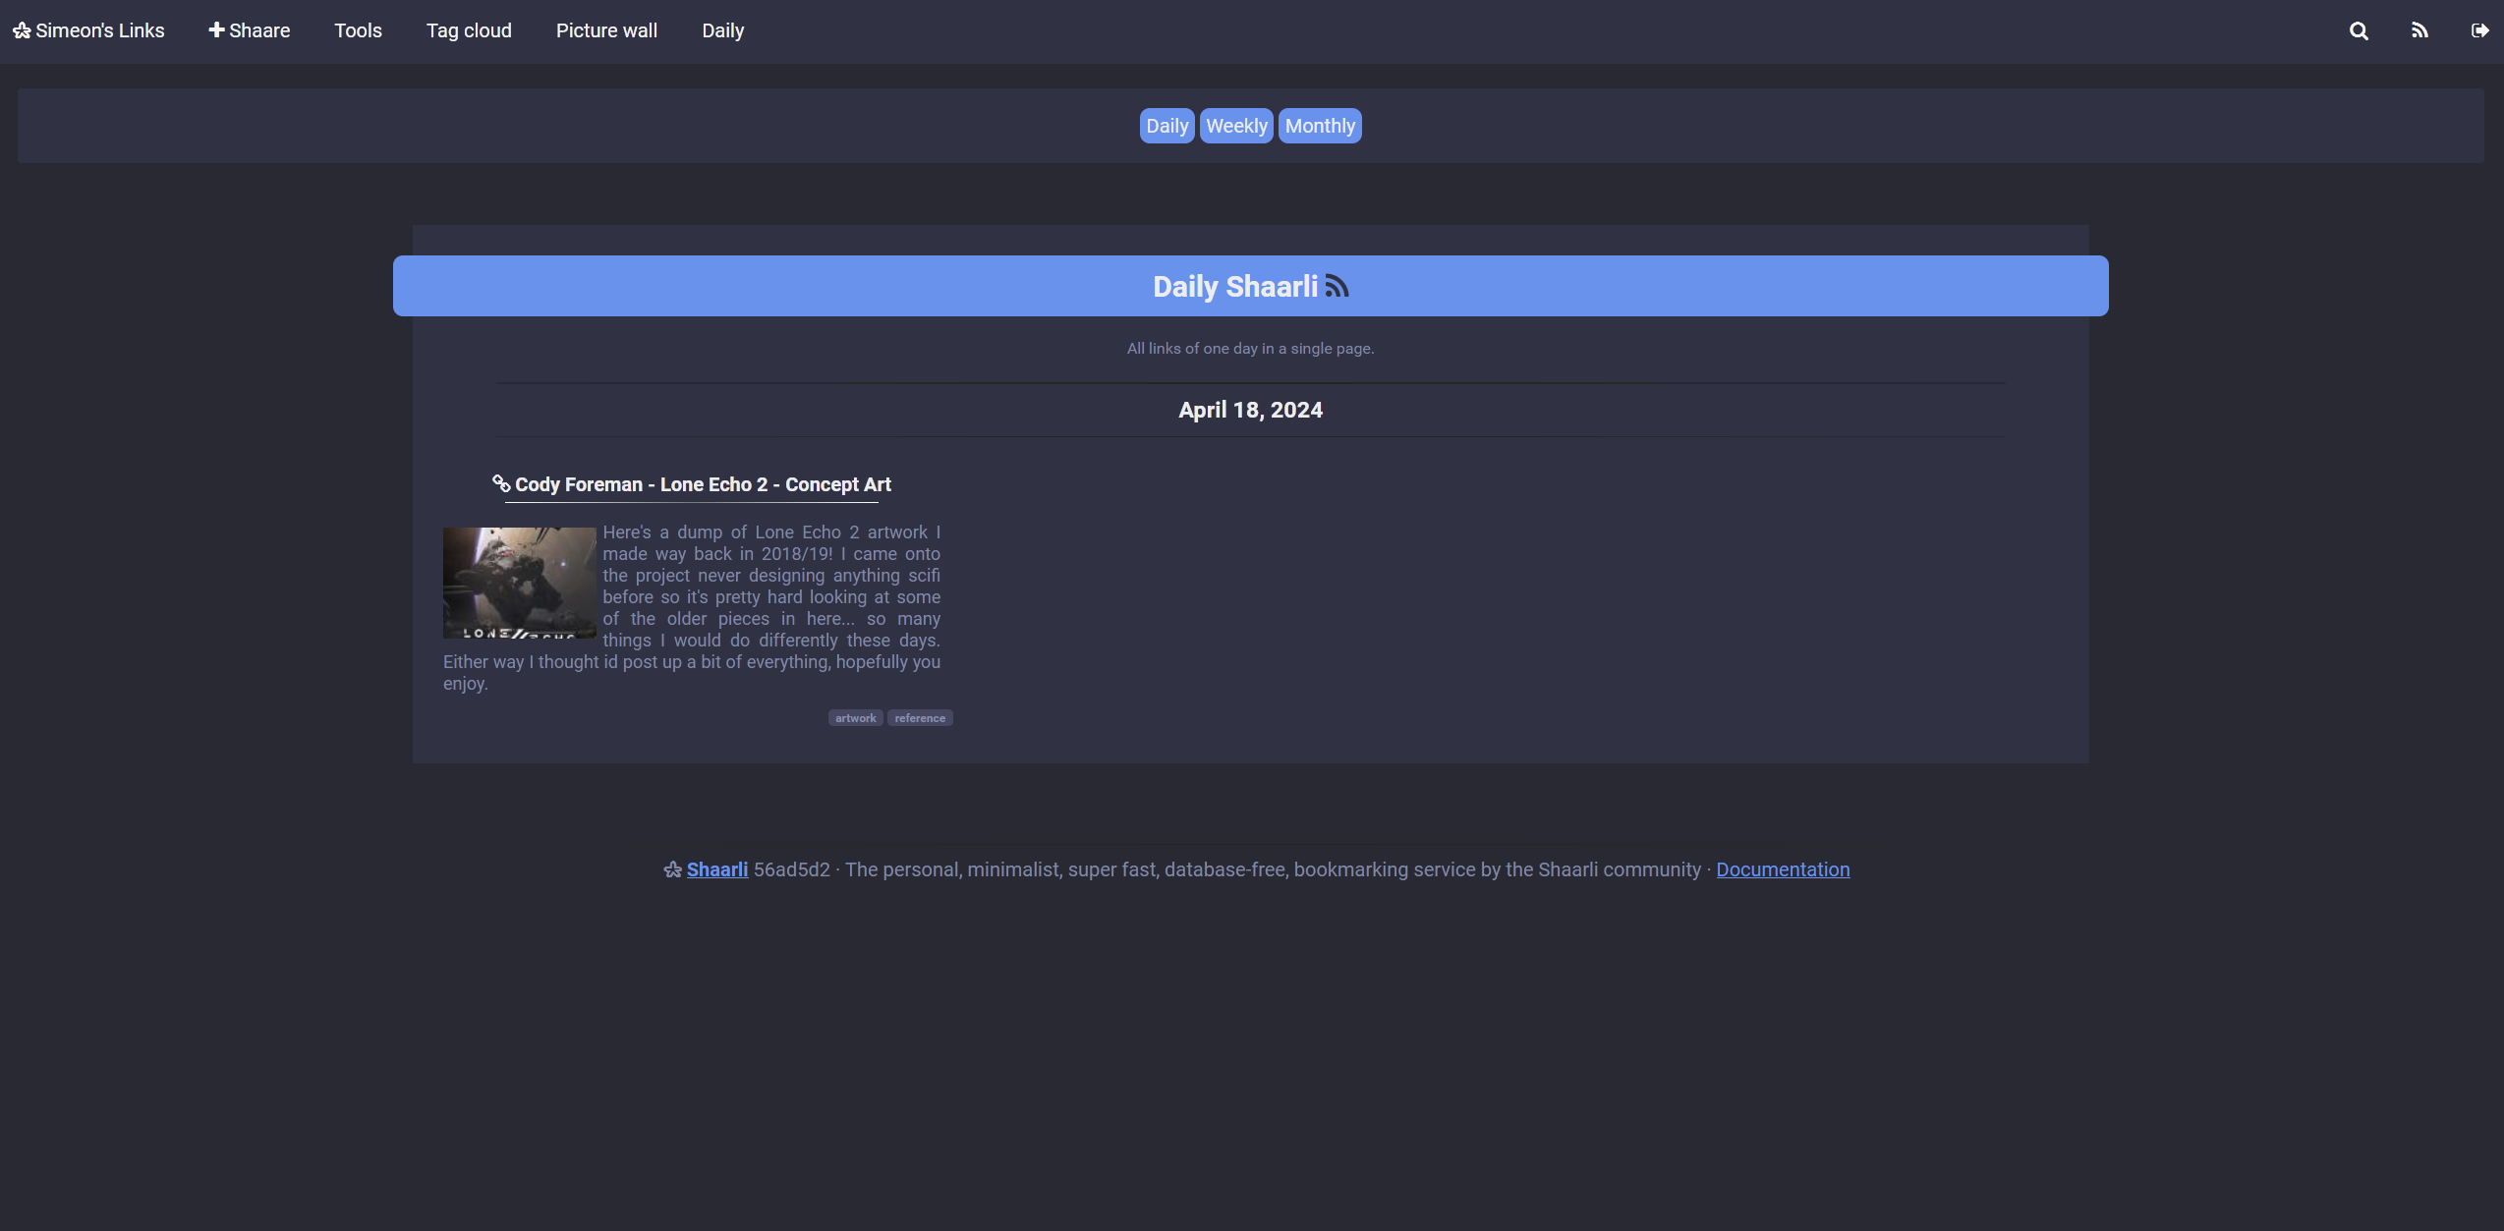
Task: Open the Cody Foreman Lone Echo 2 link
Action: coord(703,484)
